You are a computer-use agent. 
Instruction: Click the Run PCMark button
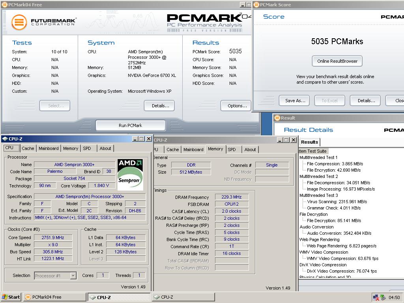click(x=130, y=125)
